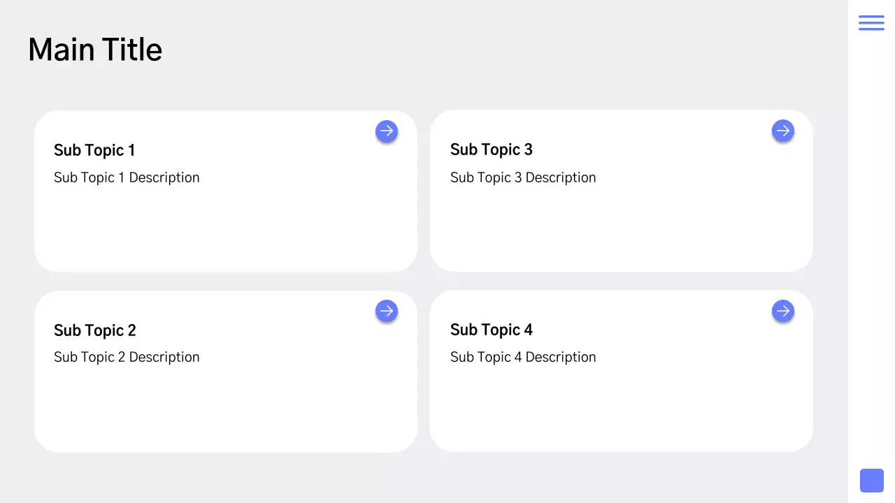Select the Sub Topic 4 Description text

pyautogui.click(x=523, y=357)
